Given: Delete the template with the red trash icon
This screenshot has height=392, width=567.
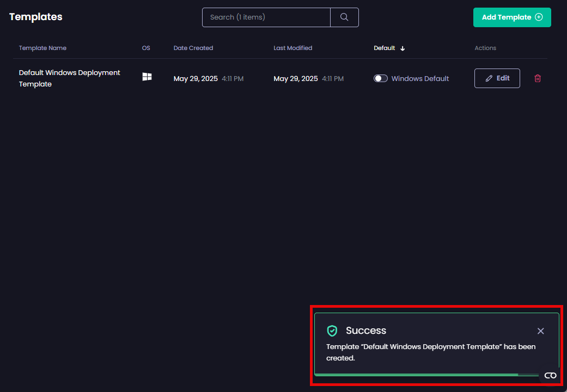Looking at the screenshot, I should point(538,78).
